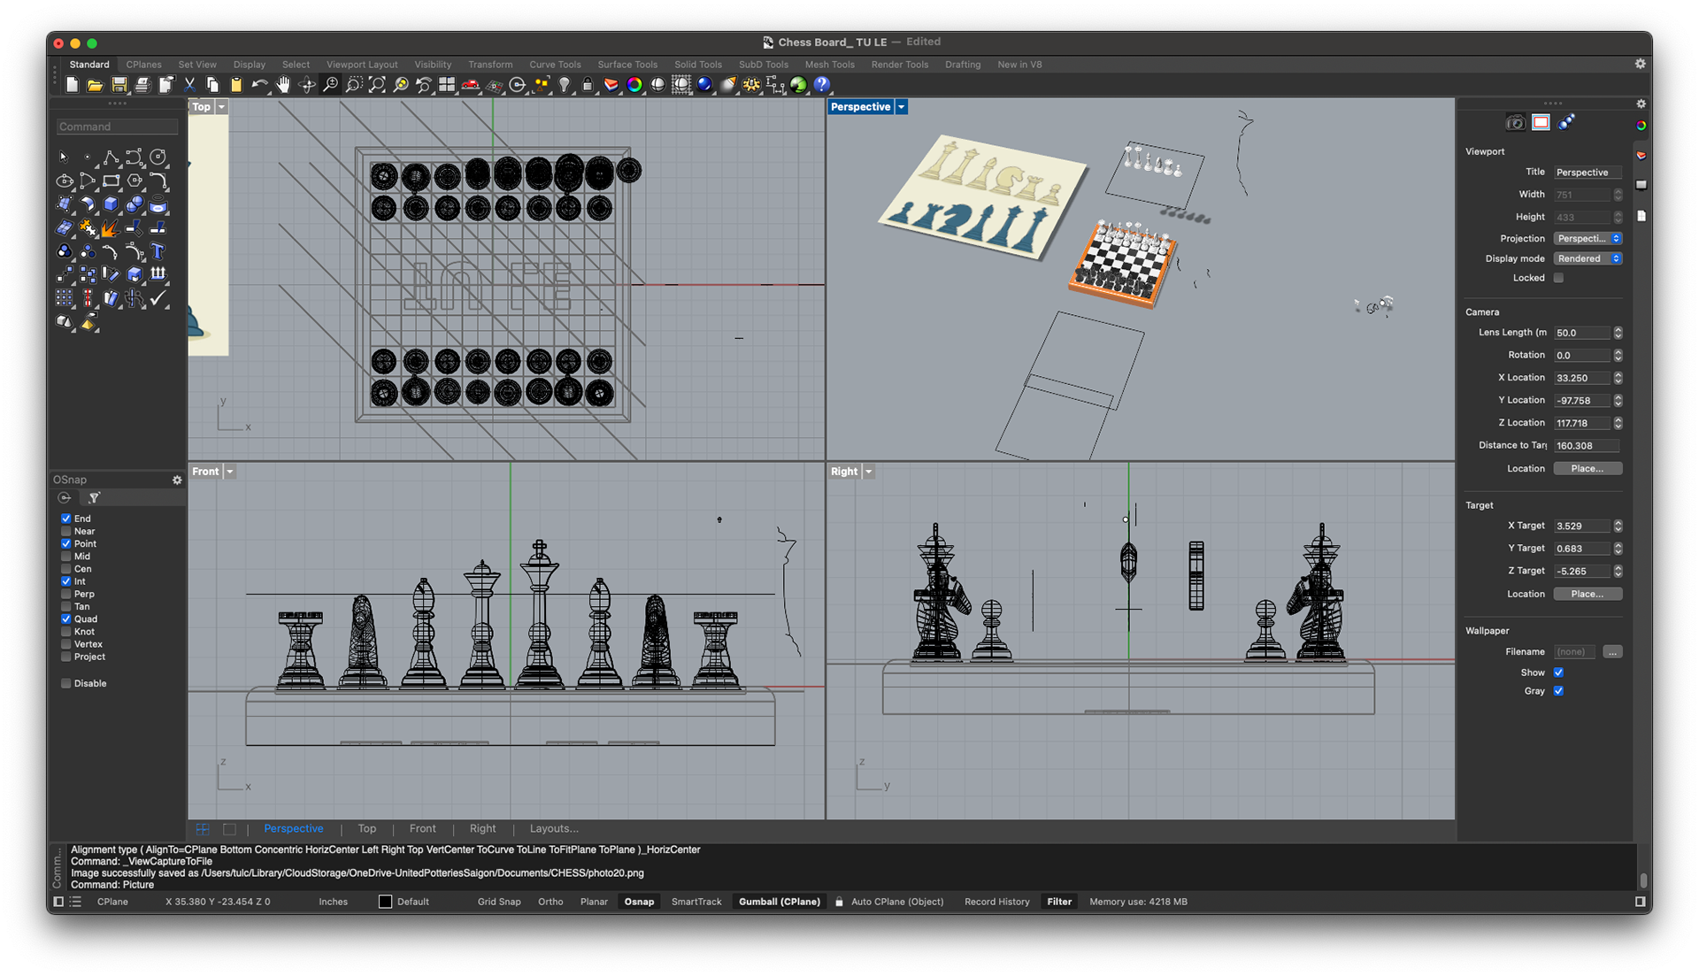Select the Text object tool
1699x976 pixels.
click(158, 251)
